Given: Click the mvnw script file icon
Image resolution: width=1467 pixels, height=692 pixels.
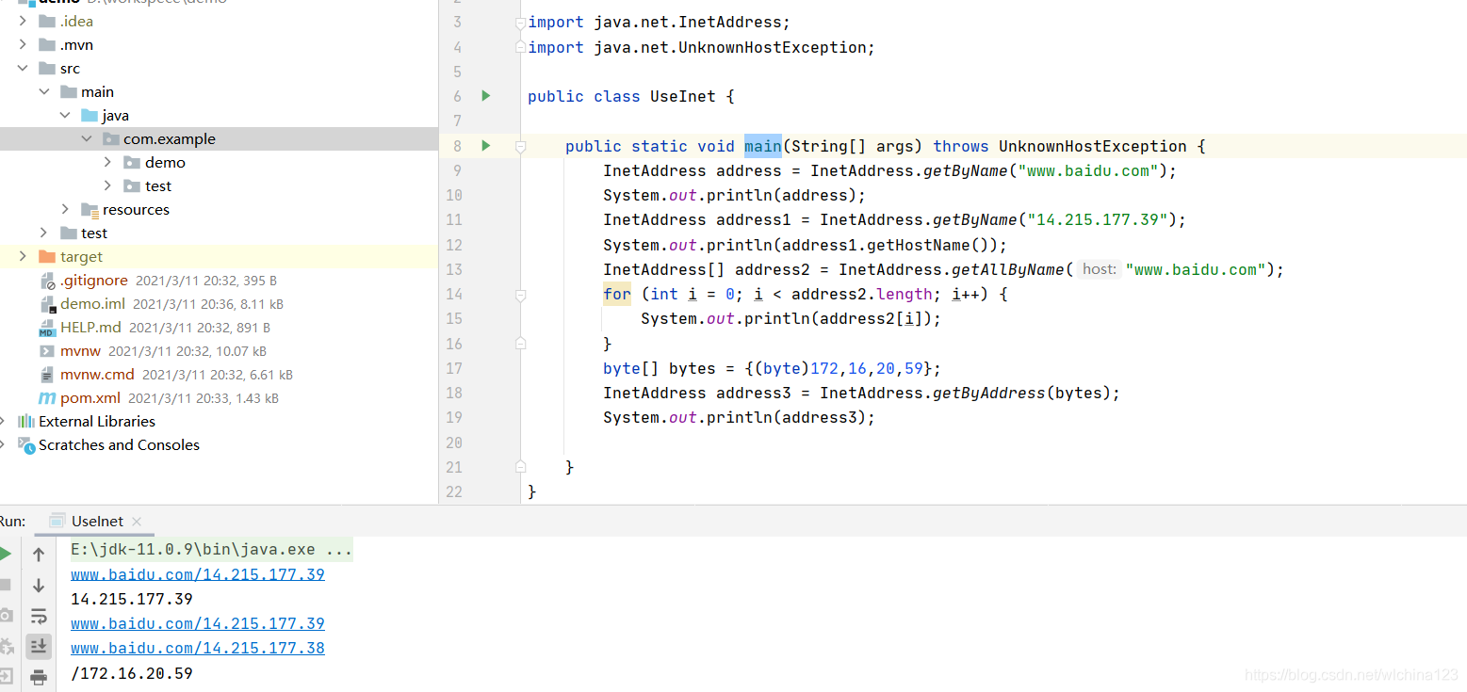Looking at the screenshot, I should click(x=47, y=351).
